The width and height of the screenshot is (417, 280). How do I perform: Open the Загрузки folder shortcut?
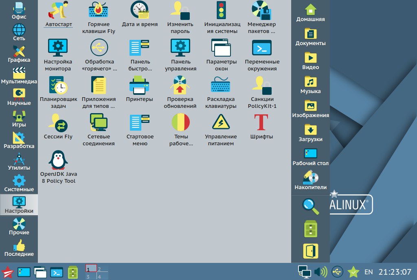pyautogui.click(x=310, y=133)
